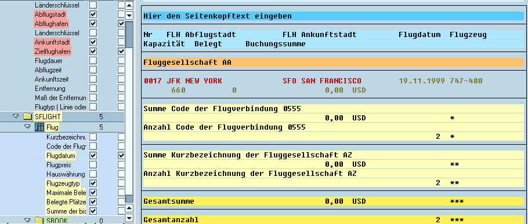The width and height of the screenshot is (528, 224).
Task: Click the scrollbar down arrow beside SBOOK row
Action: coord(129,219)
